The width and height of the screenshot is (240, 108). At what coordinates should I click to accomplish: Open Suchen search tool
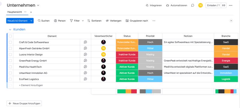click(x=43, y=21)
